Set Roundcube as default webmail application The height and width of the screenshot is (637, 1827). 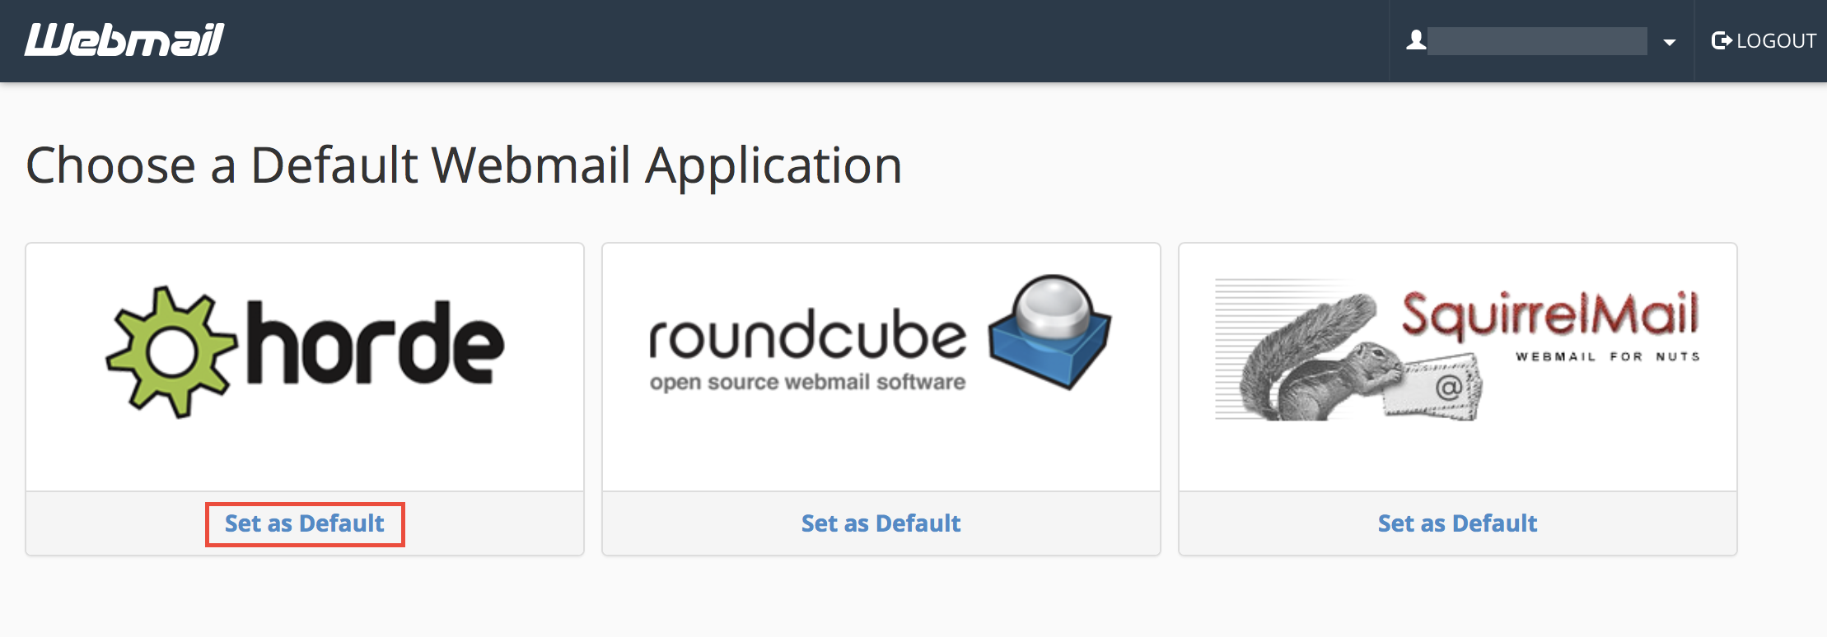(x=881, y=523)
